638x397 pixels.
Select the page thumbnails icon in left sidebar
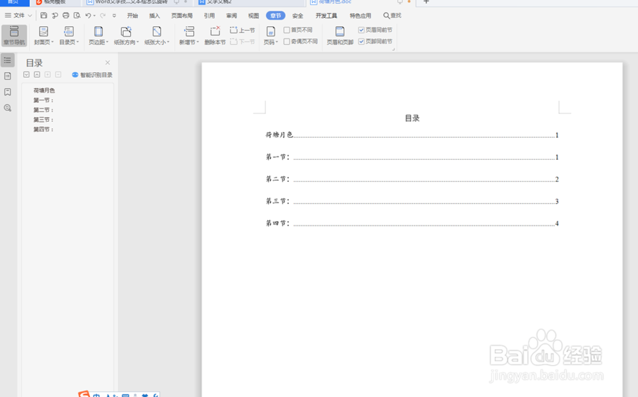(7, 76)
